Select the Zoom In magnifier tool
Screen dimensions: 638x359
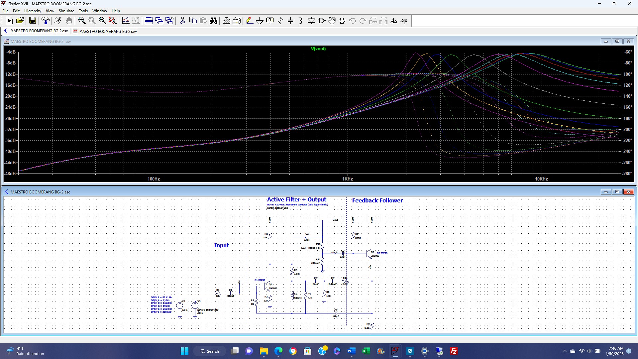click(82, 21)
